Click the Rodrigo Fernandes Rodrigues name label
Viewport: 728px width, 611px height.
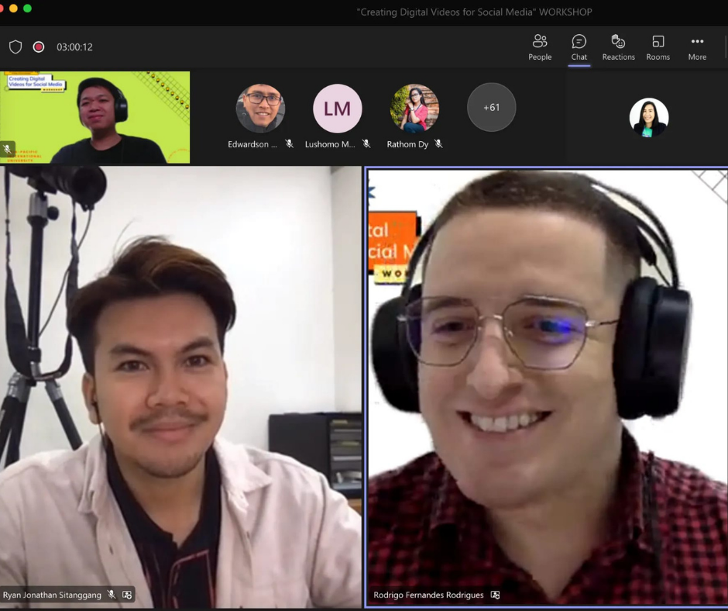point(428,595)
